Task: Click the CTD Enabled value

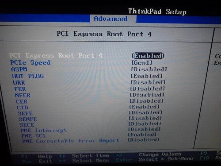Action: tap(144, 107)
